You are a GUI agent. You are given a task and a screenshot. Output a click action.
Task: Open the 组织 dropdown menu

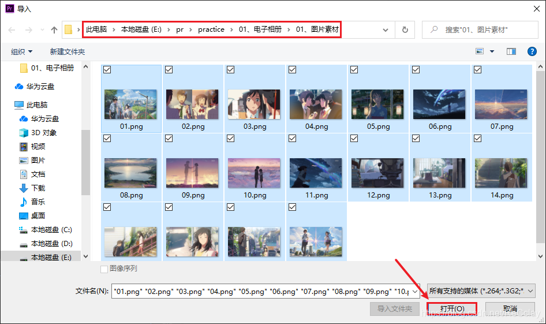(x=21, y=52)
